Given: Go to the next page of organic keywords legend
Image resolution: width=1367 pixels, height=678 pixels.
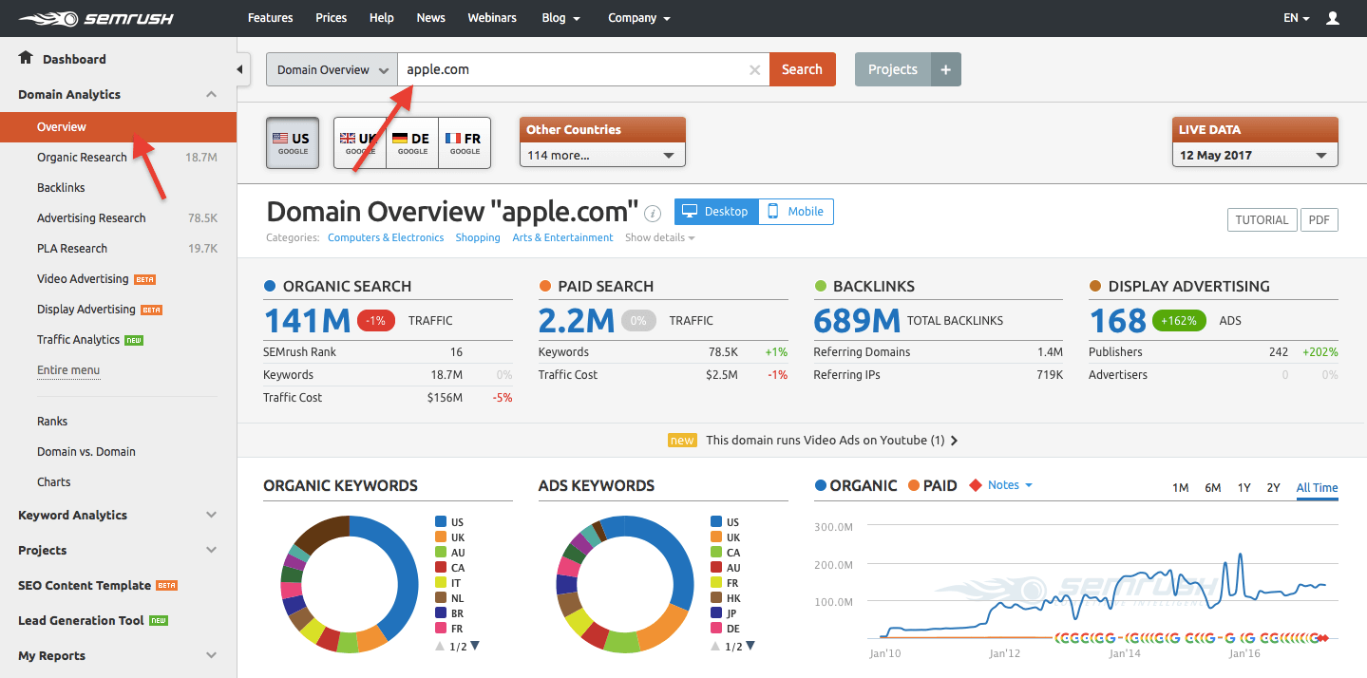Looking at the screenshot, I should coord(473,645).
